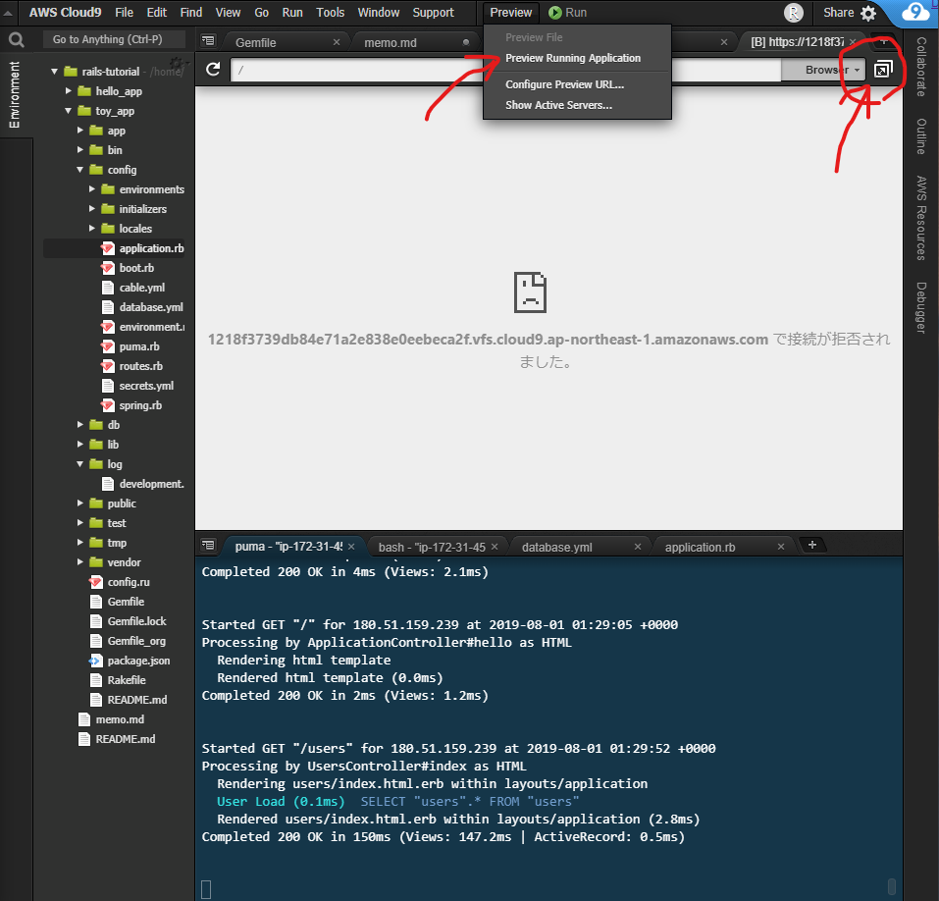Expand the db folder
Viewport: 939px width, 901px height.
pyautogui.click(x=80, y=424)
